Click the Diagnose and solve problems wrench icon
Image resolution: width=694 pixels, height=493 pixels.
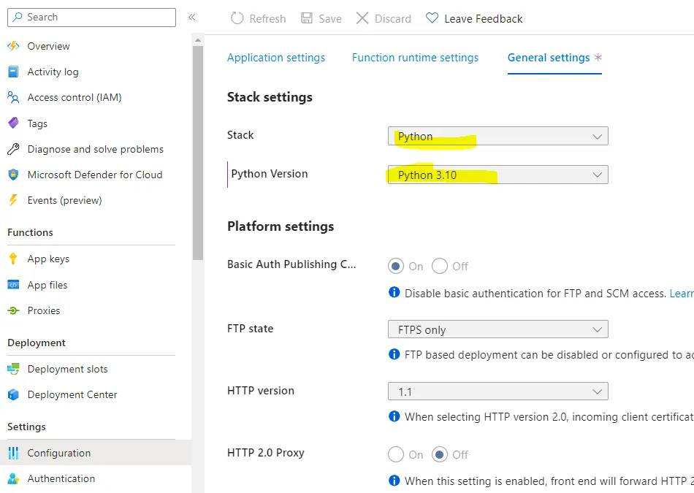pyautogui.click(x=13, y=149)
